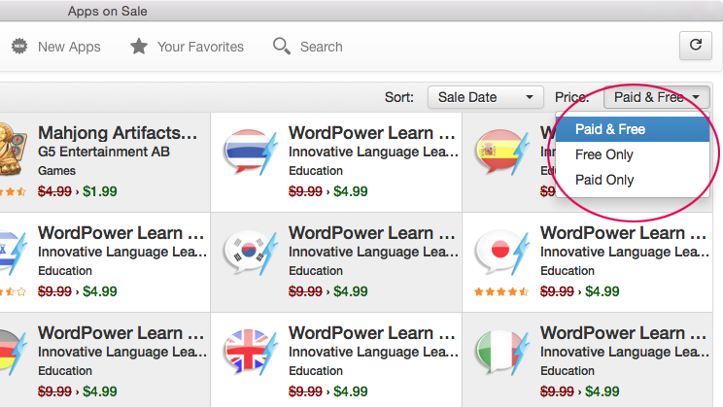Click the refresh button
Viewport: 723px width, 407px height.
click(x=696, y=46)
